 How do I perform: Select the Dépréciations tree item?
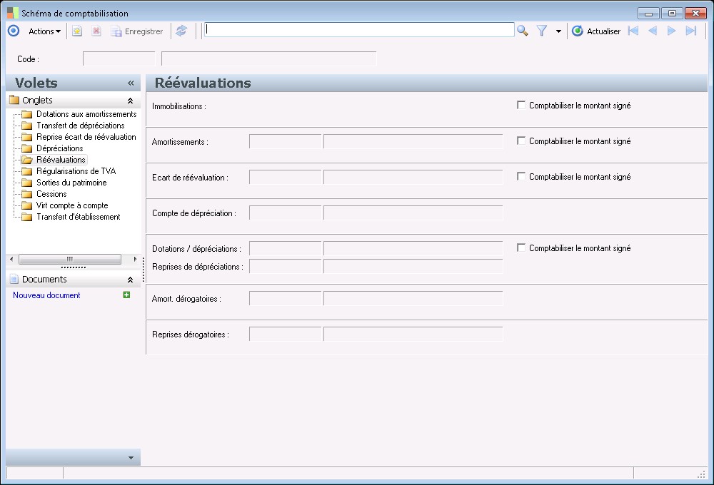(x=60, y=148)
